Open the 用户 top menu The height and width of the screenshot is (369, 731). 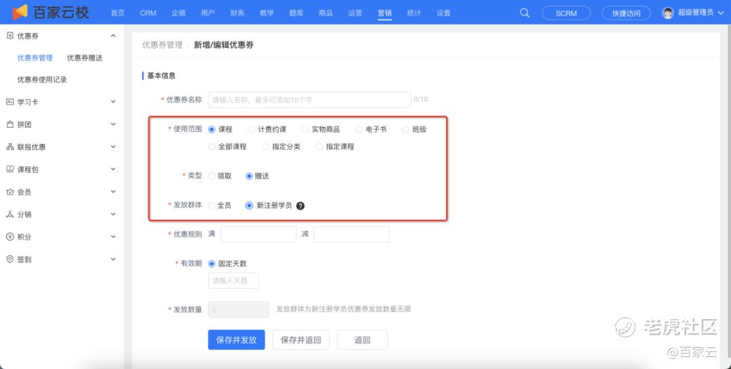click(x=208, y=13)
